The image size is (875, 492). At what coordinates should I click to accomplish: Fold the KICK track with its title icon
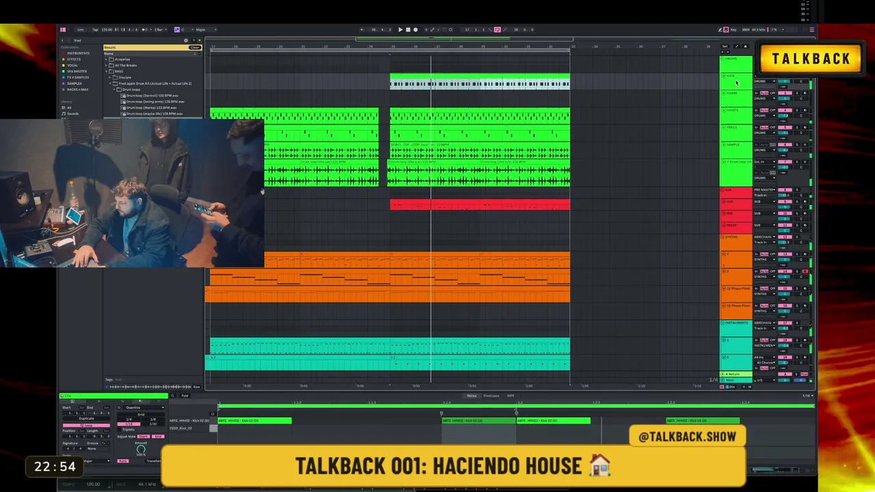coord(724,76)
